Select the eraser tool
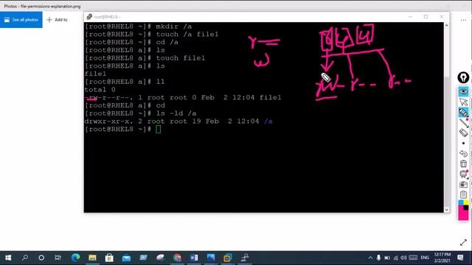The width and height of the screenshot is (472, 265). point(463,132)
